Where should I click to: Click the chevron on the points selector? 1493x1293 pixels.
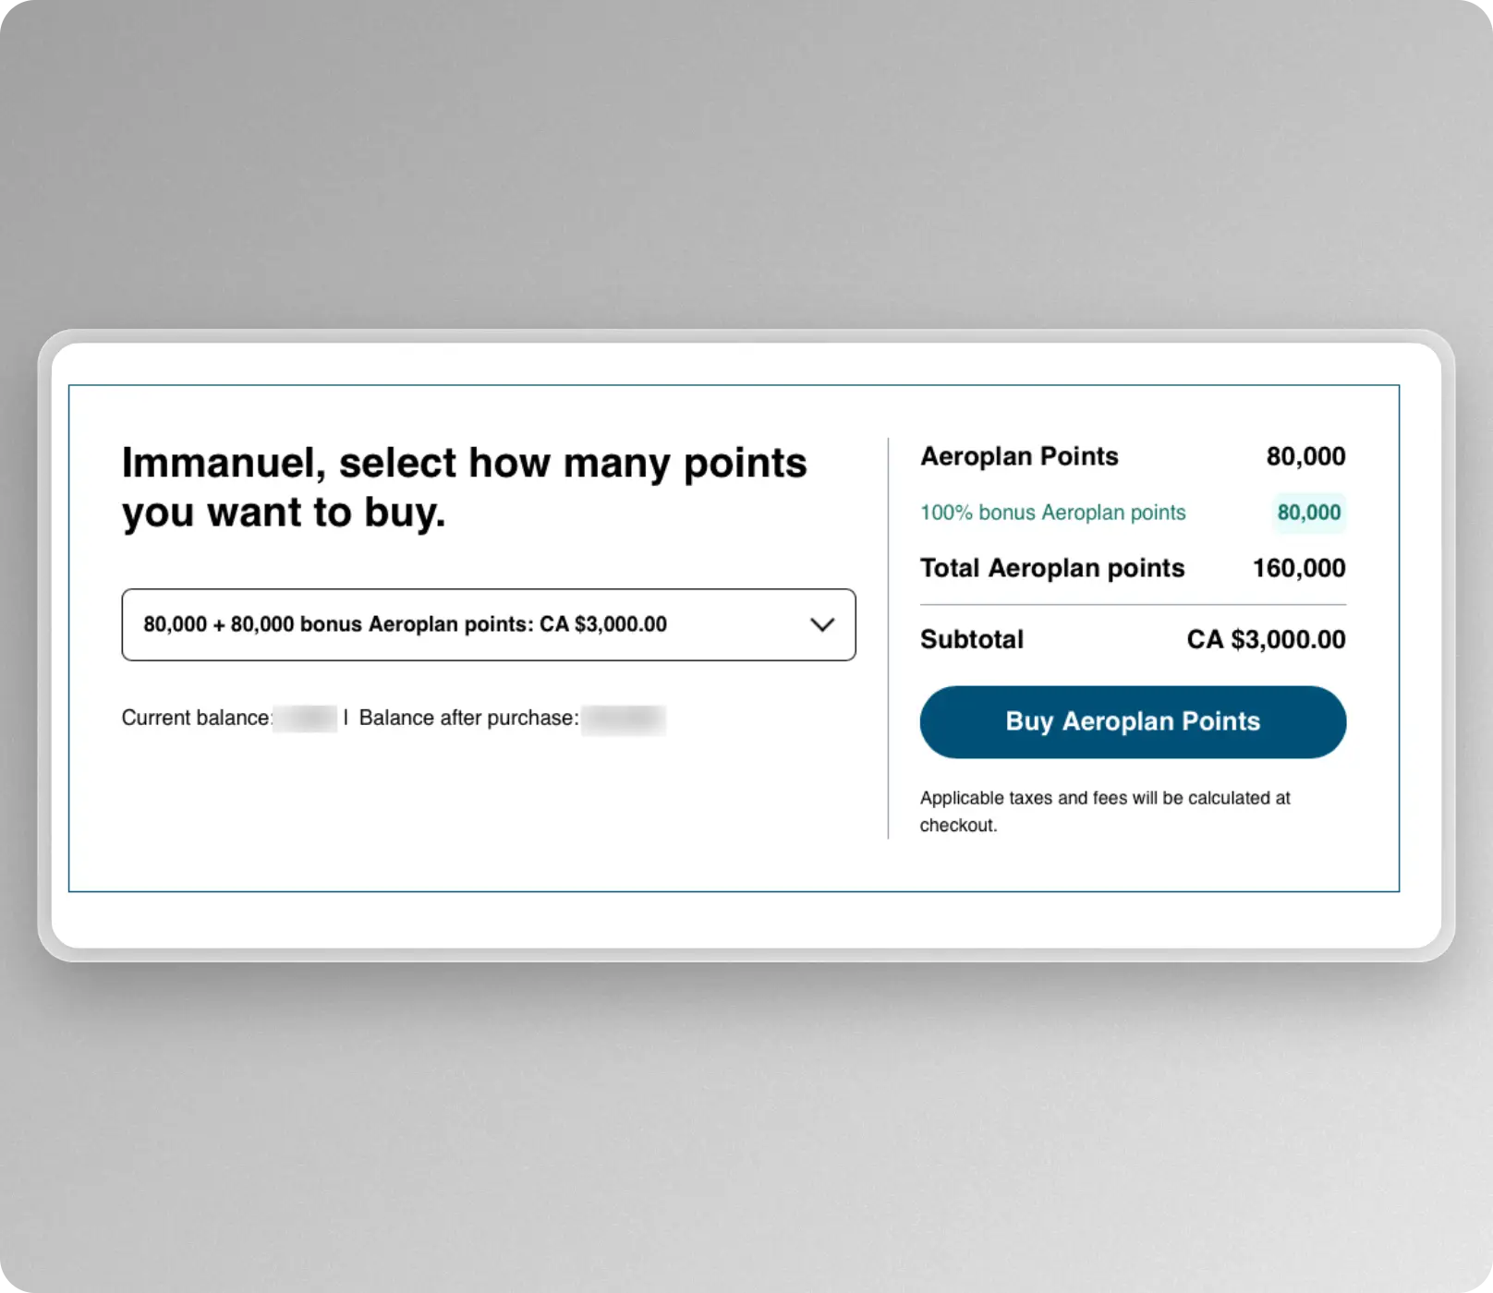[x=820, y=624]
